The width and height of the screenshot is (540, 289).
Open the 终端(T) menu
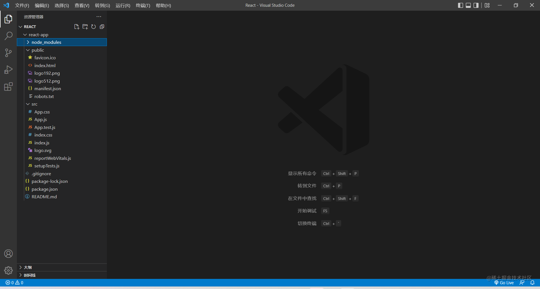click(143, 5)
